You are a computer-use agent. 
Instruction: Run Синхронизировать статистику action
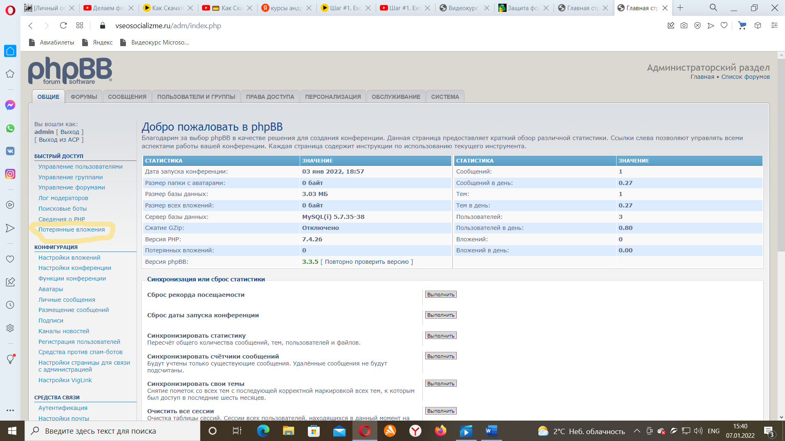point(441,336)
